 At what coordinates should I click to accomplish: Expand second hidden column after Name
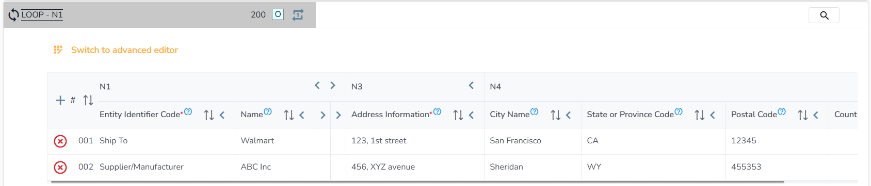click(338, 115)
